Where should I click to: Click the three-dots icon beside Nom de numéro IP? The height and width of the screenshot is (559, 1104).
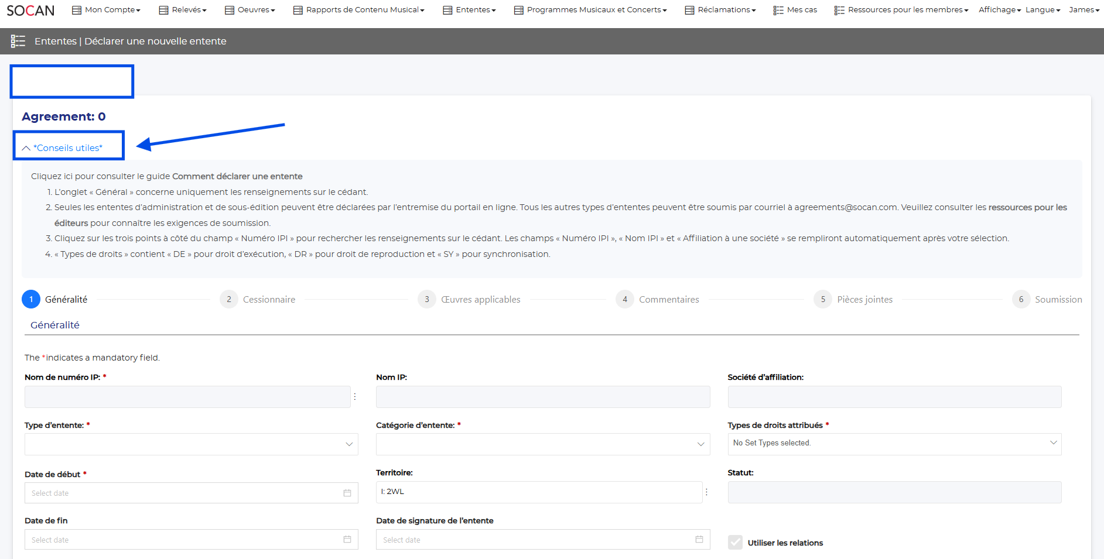[355, 397]
